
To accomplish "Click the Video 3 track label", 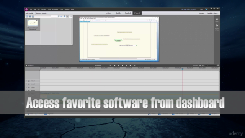I will [33, 81].
